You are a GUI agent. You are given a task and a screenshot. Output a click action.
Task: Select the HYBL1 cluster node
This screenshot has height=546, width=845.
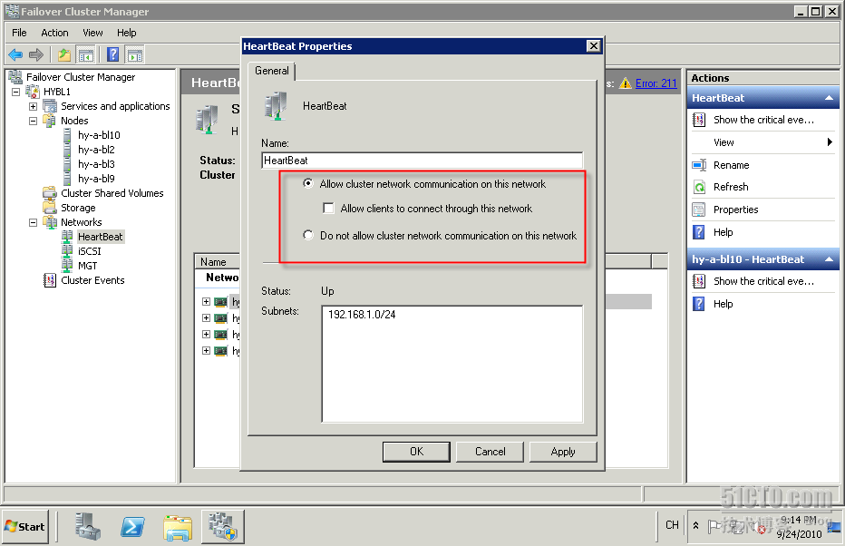(x=56, y=92)
